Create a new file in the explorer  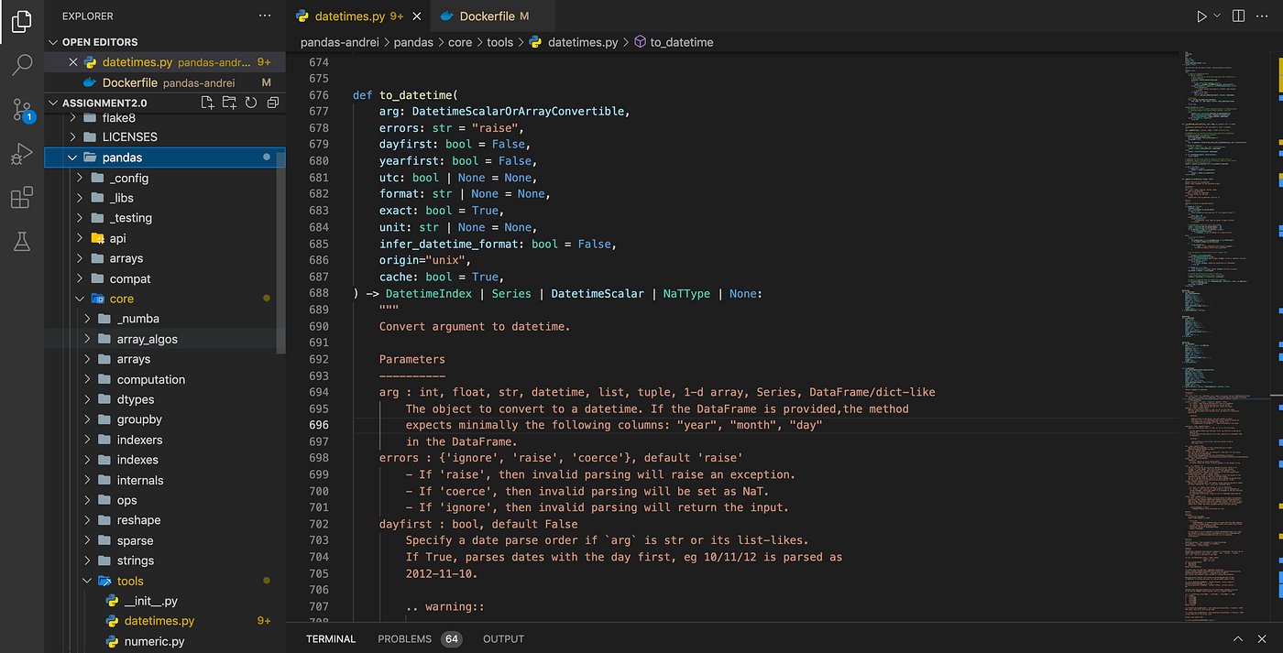(207, 102)
